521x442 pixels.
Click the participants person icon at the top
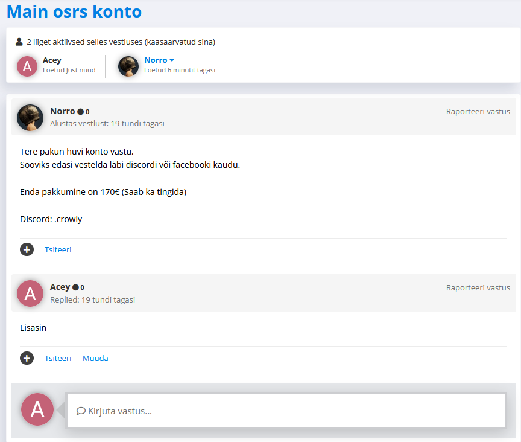(x=19, y=42)
